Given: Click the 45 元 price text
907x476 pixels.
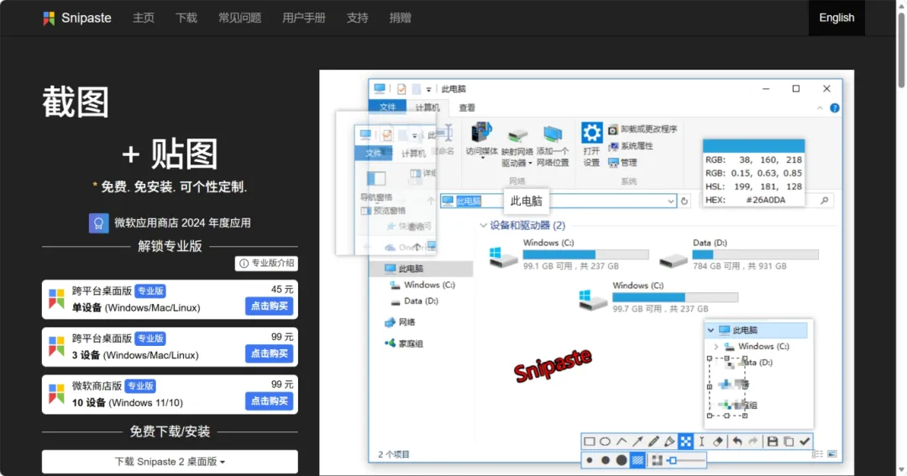Looking at the screenshot, I should [281, 289].
